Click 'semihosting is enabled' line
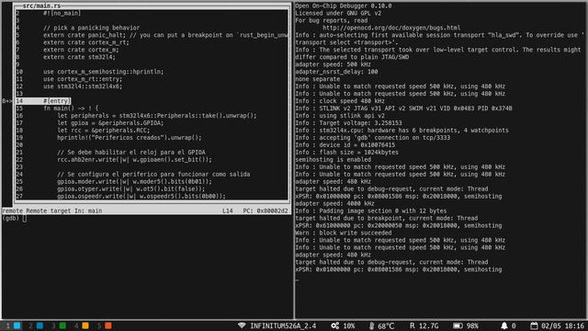Viewport: 588px width, 331px height. [x=333, y=159]
